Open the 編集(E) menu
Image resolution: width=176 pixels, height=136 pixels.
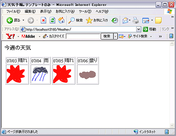point(30,12)
